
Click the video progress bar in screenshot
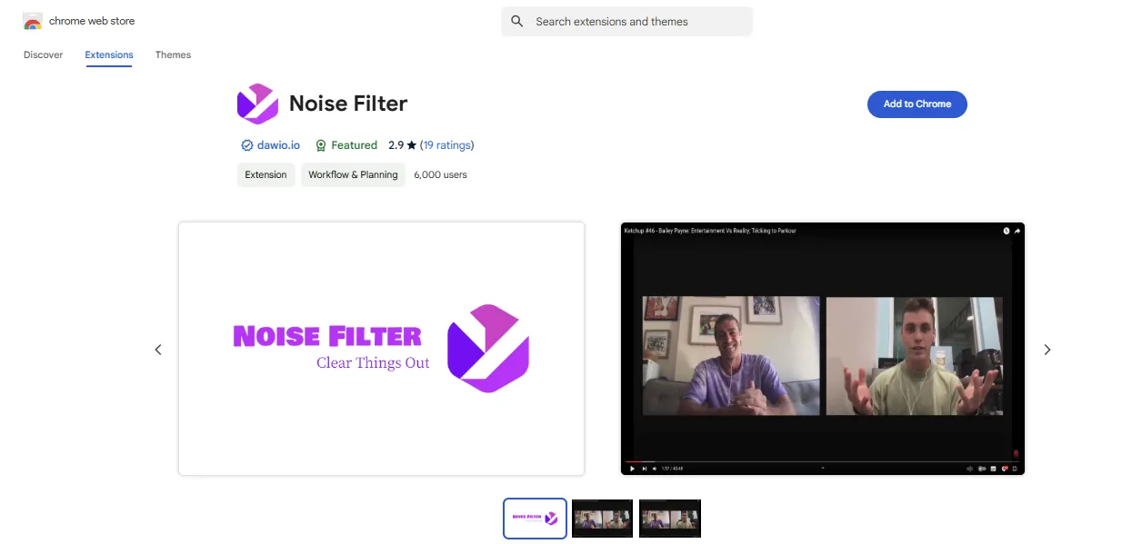(x=823, y=461)
